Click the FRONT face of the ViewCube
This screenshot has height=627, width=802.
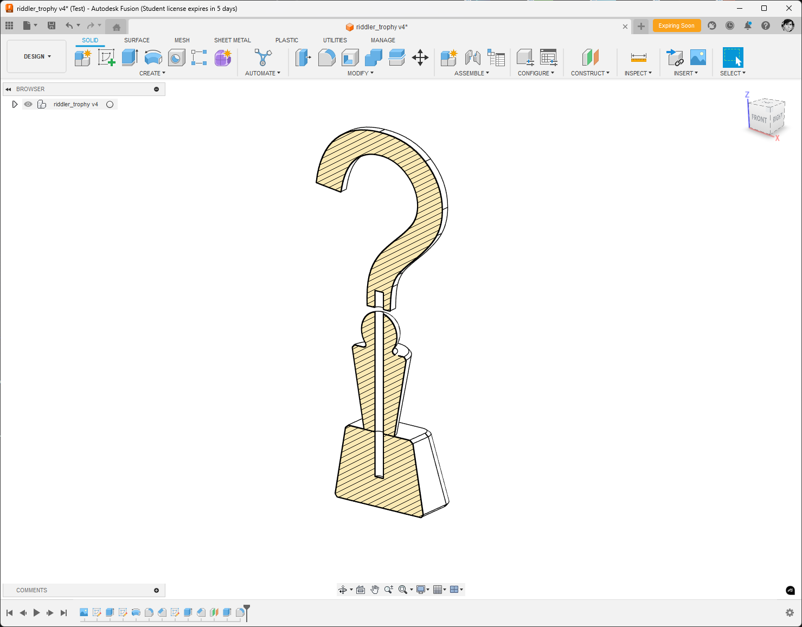tap(759, 118)
